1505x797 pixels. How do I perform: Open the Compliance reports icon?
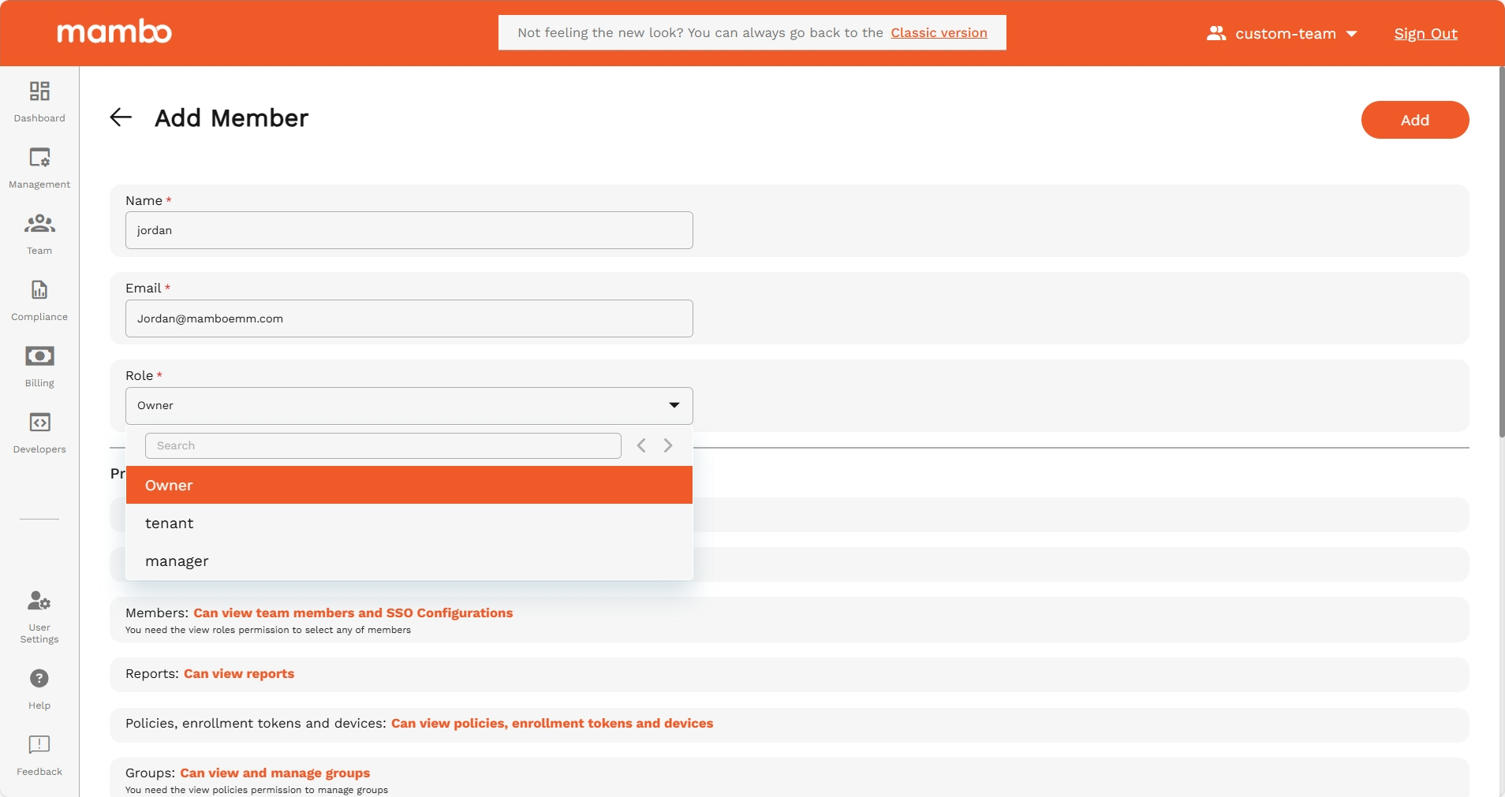[39, 290]
